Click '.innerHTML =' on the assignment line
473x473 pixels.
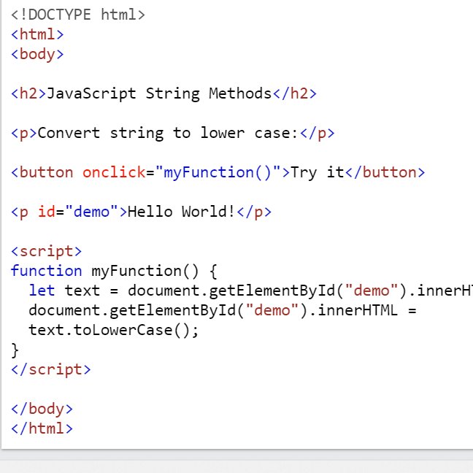[x=363, y=310]
